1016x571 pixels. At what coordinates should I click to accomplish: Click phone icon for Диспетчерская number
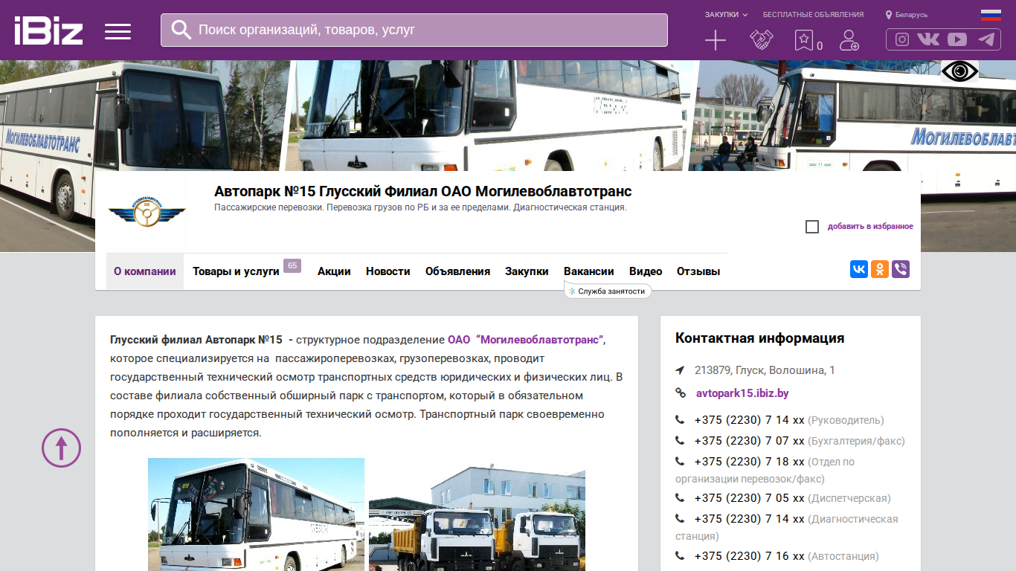(680, 498)
